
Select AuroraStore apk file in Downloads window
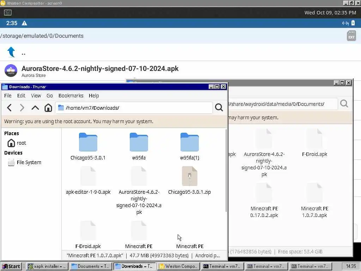click(x=139, y=191)
